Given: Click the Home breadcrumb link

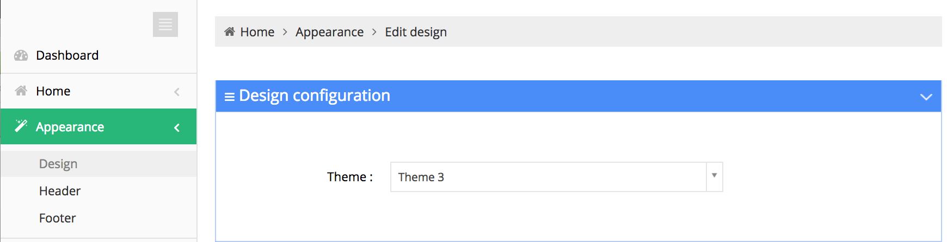Looking at the screenshot, I should click(257, 32).
